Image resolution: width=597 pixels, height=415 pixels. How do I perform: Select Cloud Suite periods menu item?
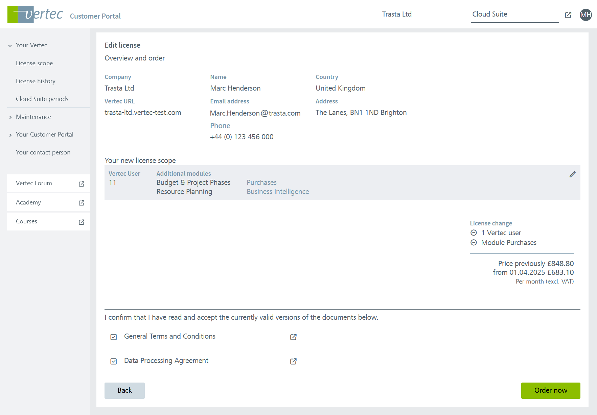tap(42, 99)
